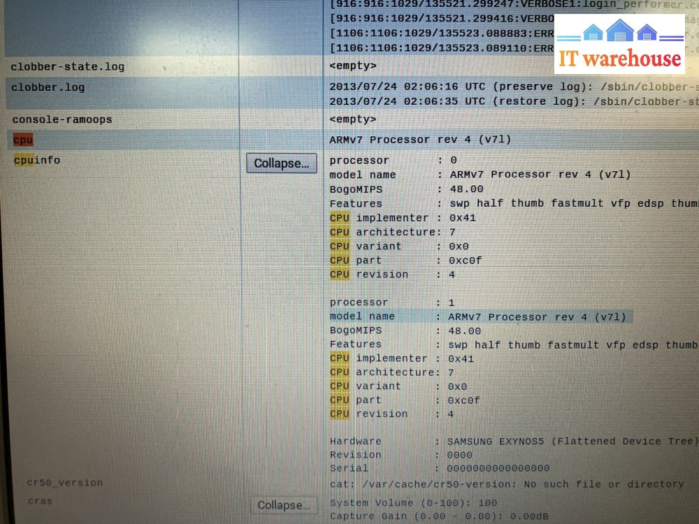Select the clobber.log row label

coord(48,87)
